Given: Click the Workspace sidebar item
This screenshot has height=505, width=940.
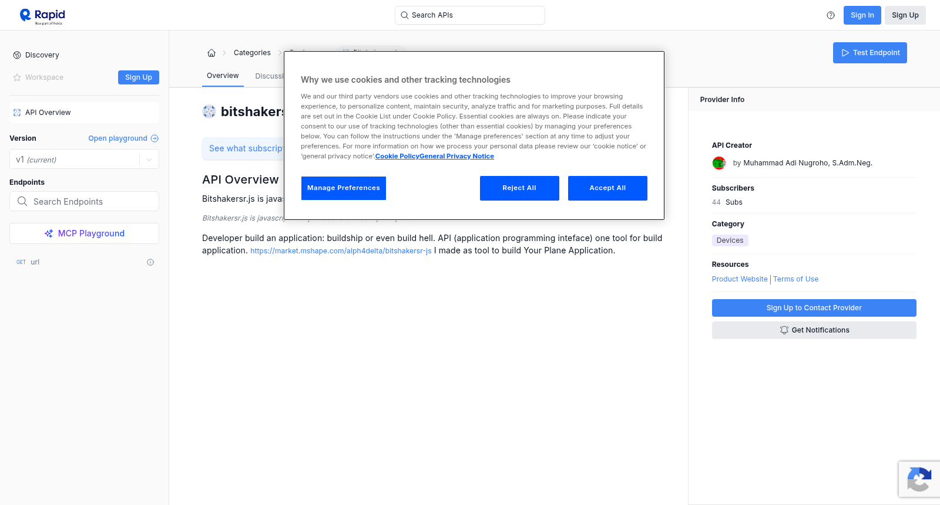Looking at the screenshot, I should click(44, 77).
